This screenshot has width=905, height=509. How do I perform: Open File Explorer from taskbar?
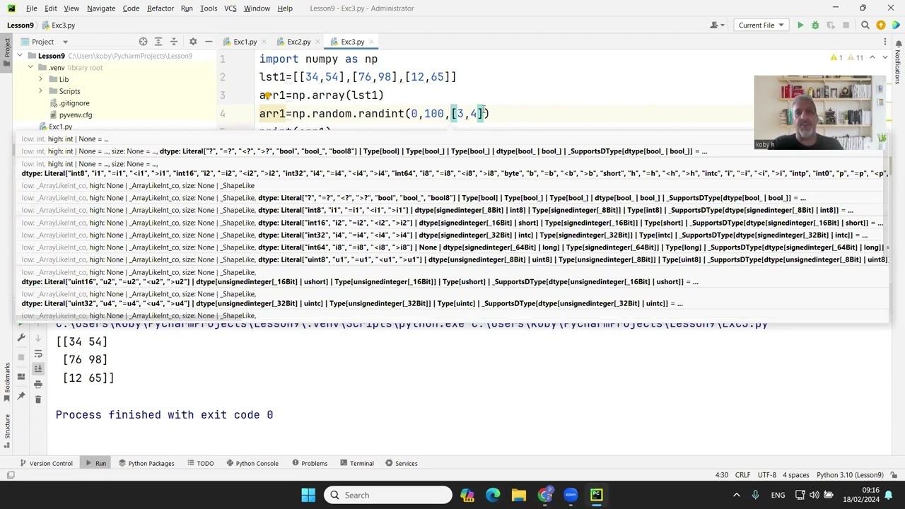519,495
